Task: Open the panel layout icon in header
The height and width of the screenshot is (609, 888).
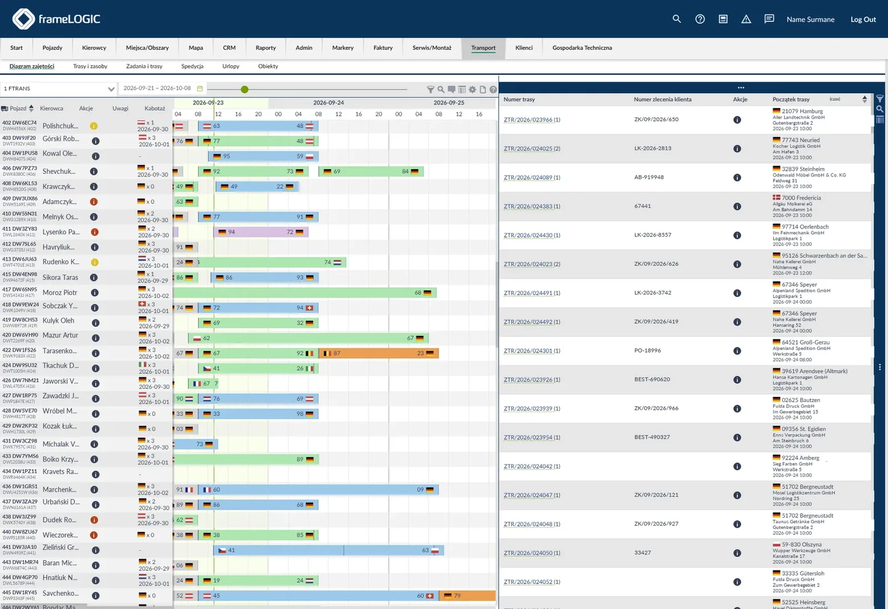Action: (x=723, y=19)
